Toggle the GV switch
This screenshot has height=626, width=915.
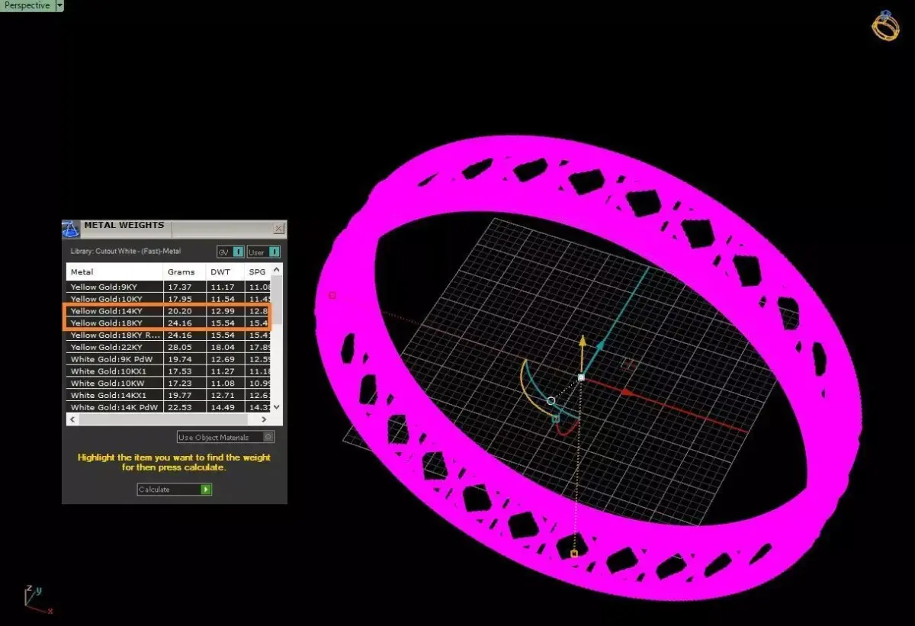point(230,252)
